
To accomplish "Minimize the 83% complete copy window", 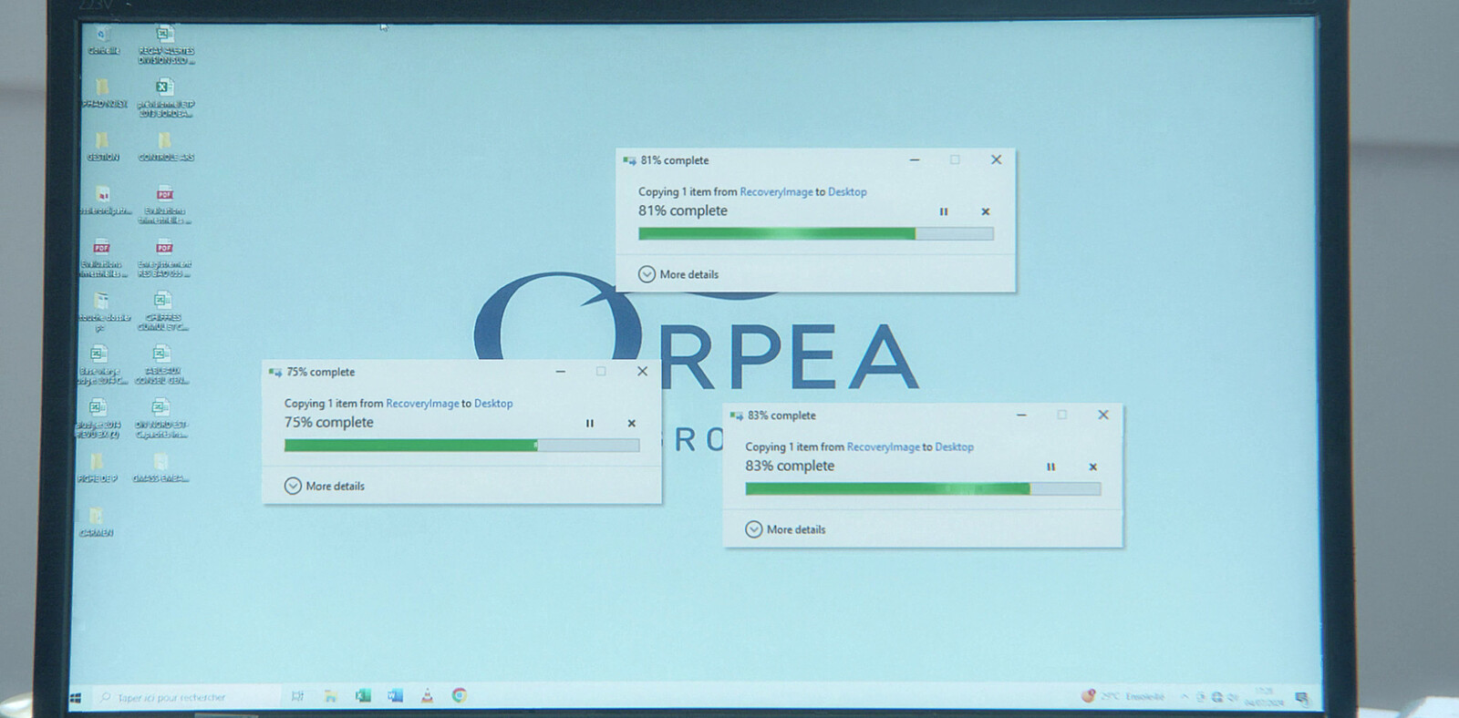I will (x=1021, y=415).
